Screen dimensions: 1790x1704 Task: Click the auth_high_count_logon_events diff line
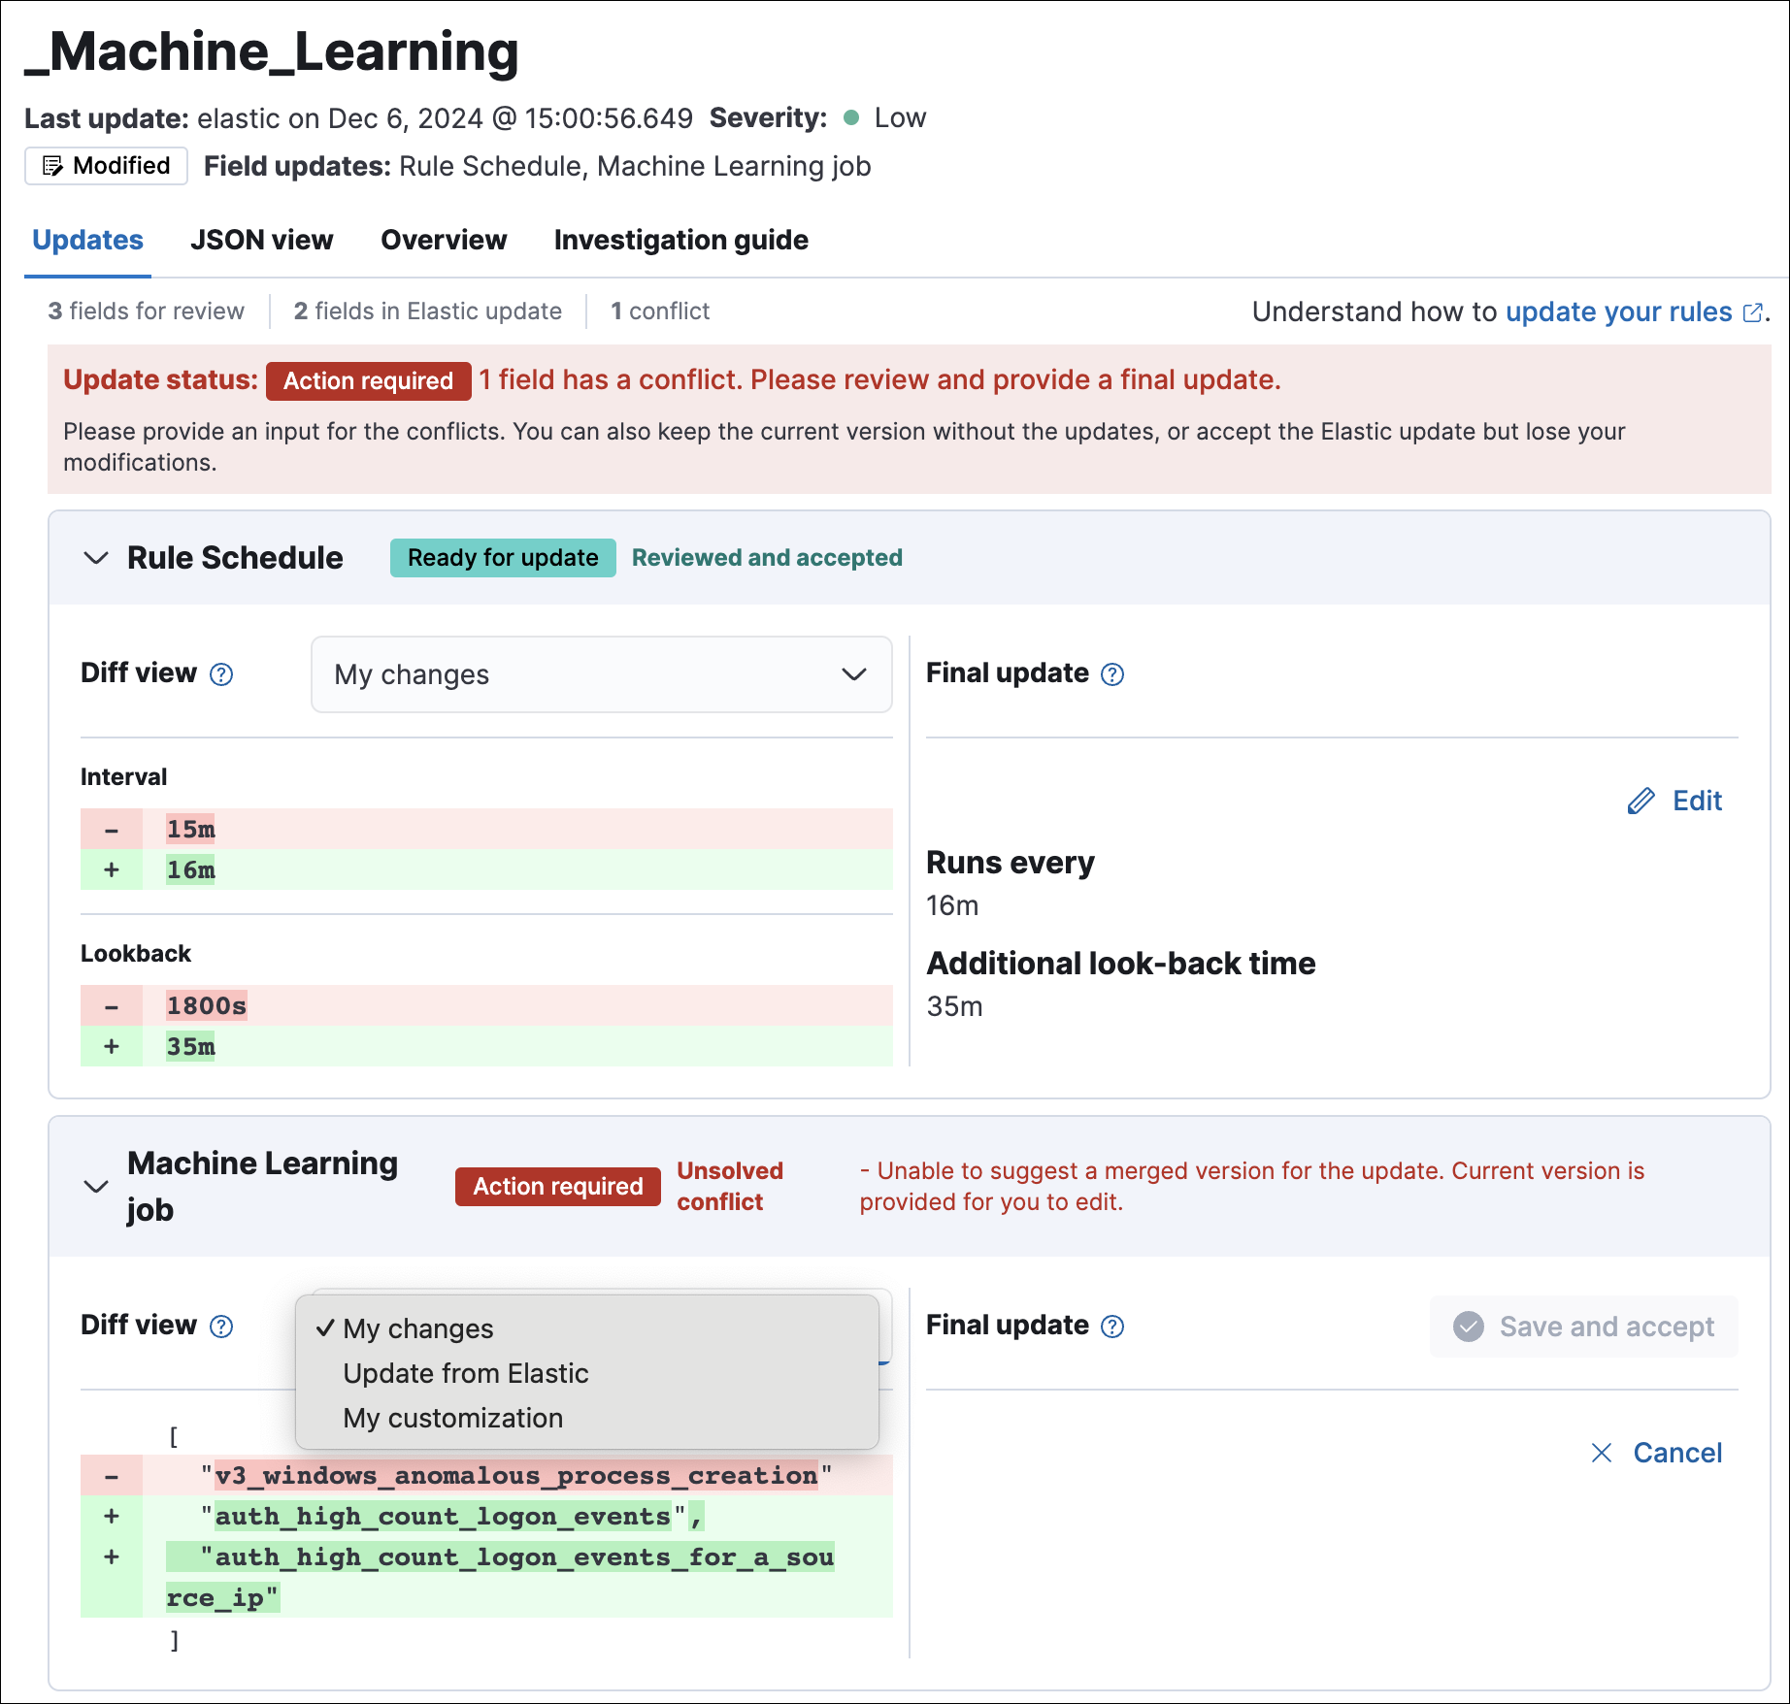coord(486,1516)
